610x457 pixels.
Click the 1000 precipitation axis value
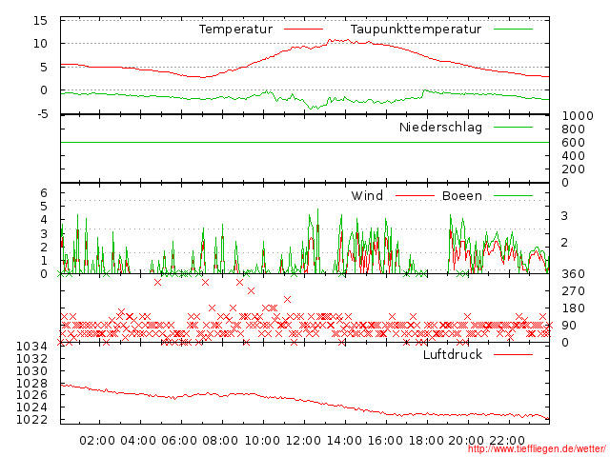[578, 116]
